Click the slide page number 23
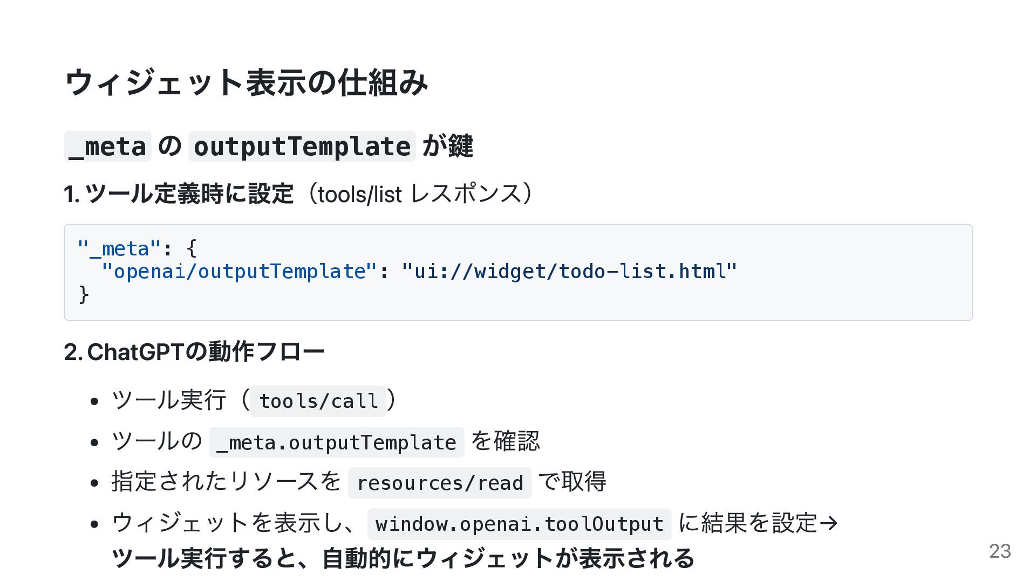1036x582 pixels. (1000, 551)
